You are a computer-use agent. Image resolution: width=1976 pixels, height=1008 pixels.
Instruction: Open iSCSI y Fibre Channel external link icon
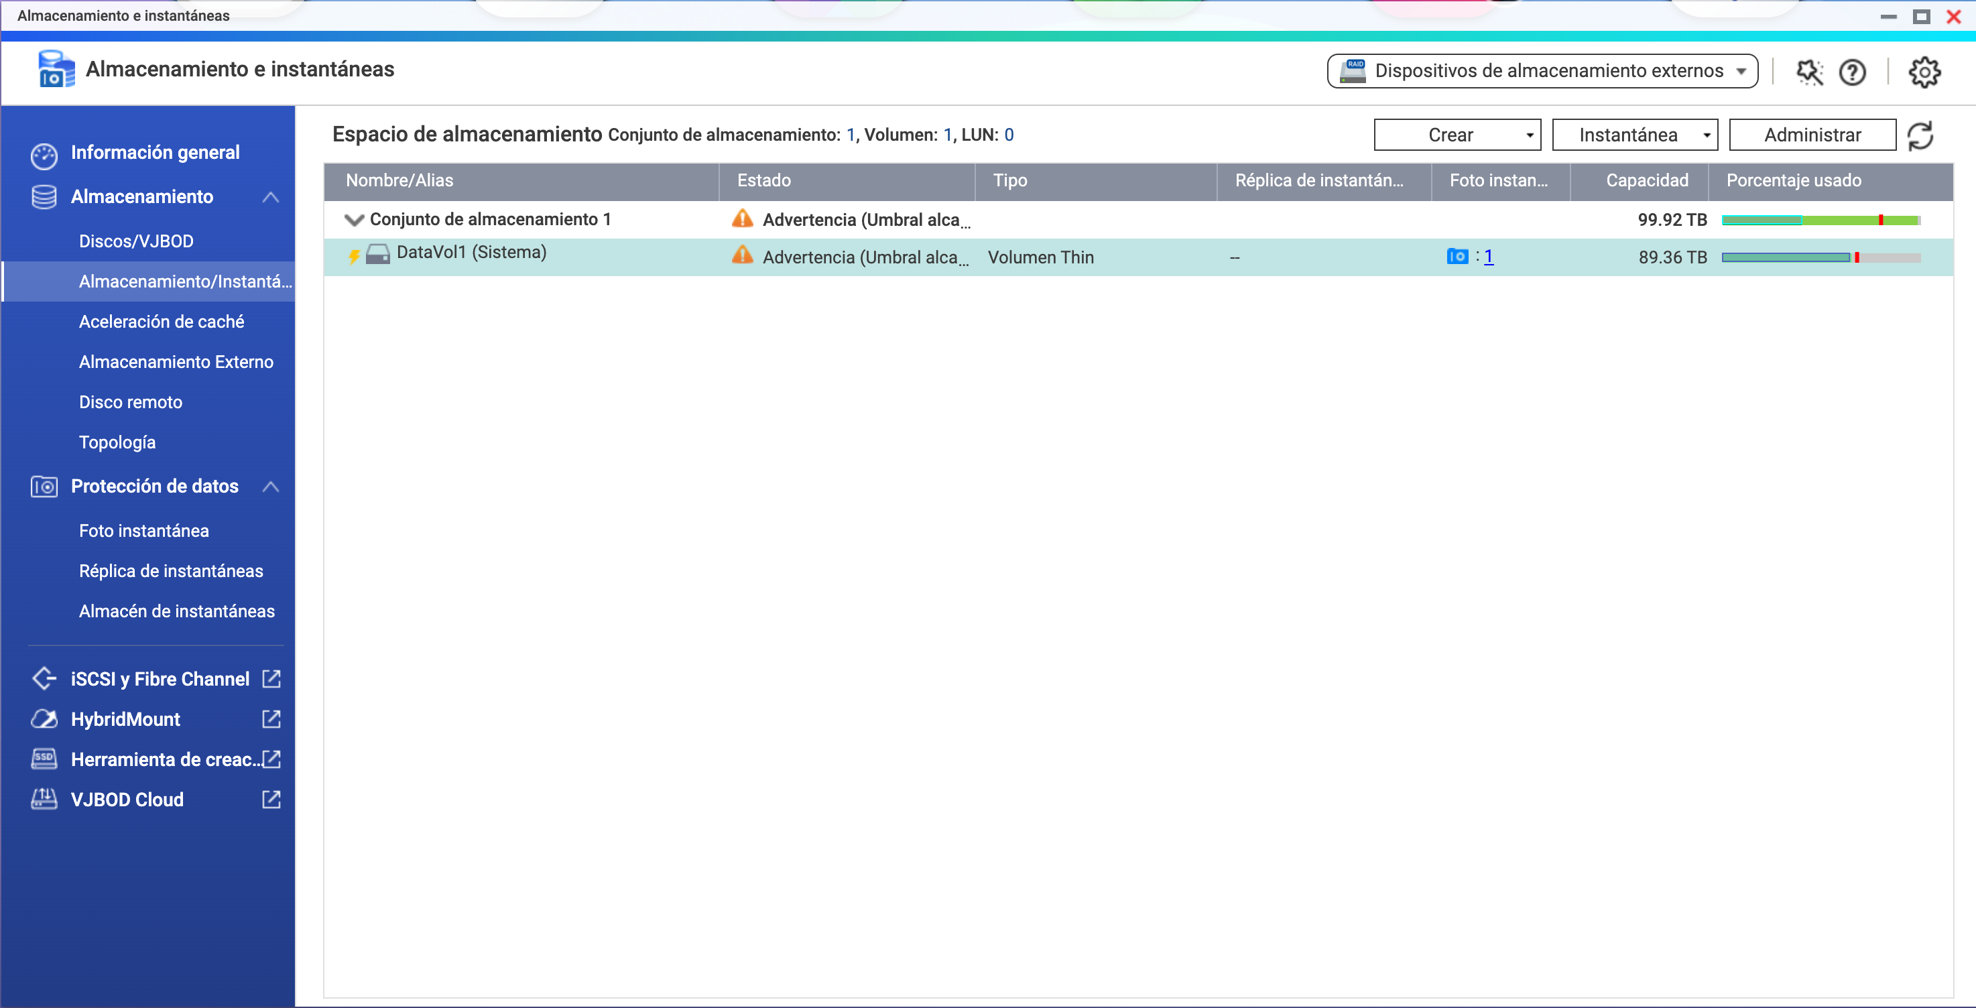pyautogui.click(x=271, y=679)
